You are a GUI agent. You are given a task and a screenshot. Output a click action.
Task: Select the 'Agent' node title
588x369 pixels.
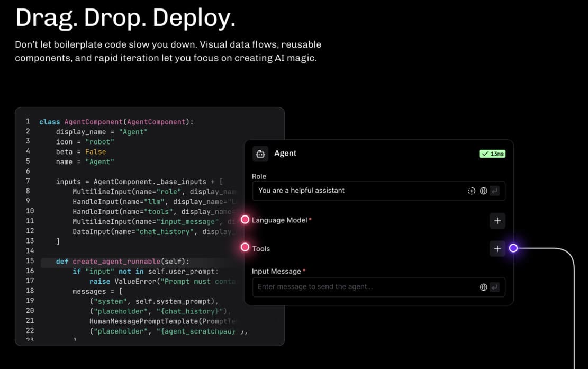[x=285, y=154]
